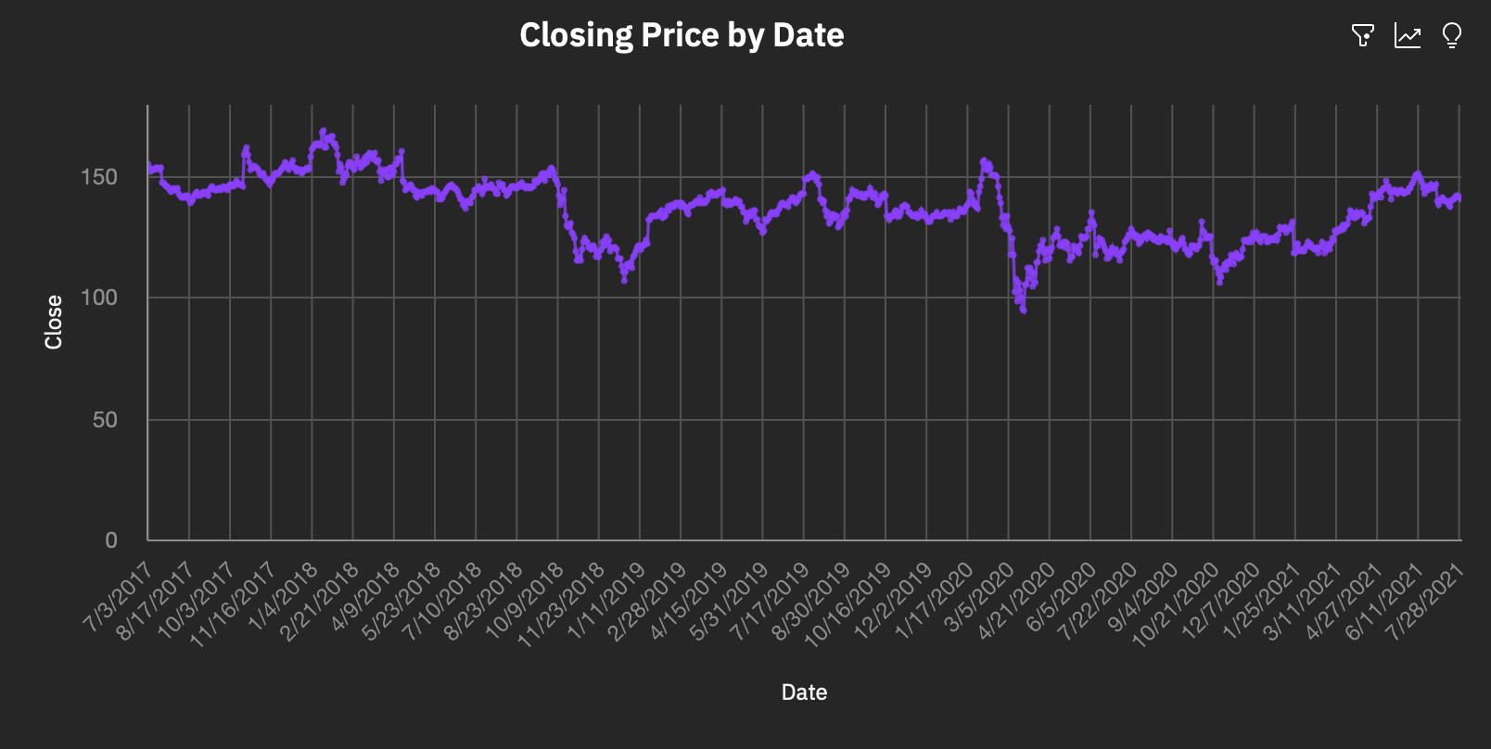Viewport: 1491px width, 749px height.
Task: Click the lowest point of the purple line
Action: pos(1023,311)
